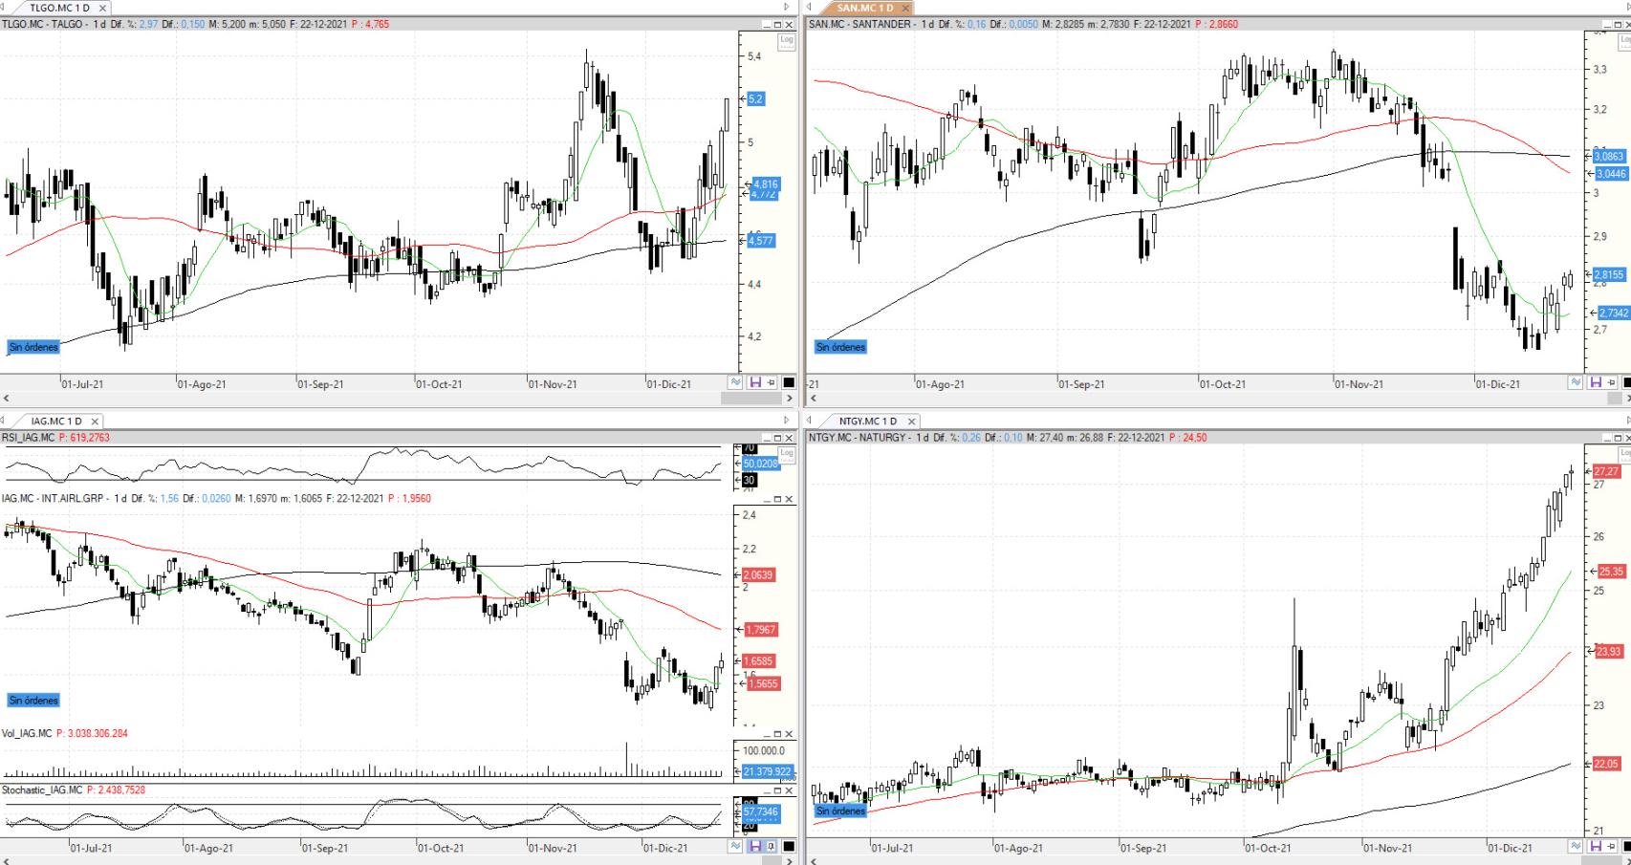Click the tab scroll left arrow beside IAG.MC tab

pyautogui.click(x=4, y=421)
